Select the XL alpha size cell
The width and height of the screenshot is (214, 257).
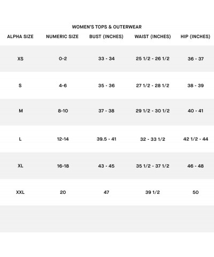(x=20, y=166)
